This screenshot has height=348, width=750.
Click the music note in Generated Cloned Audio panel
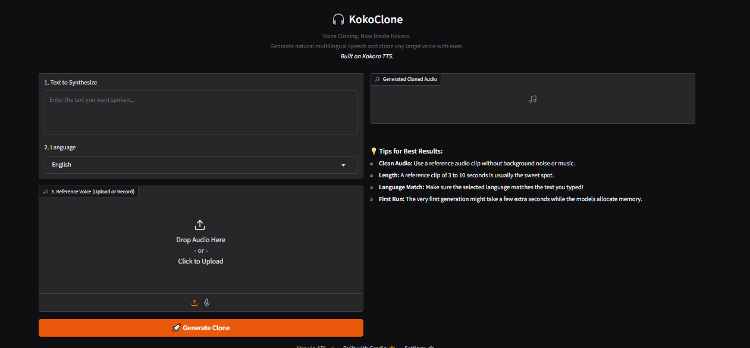(532, 99)
